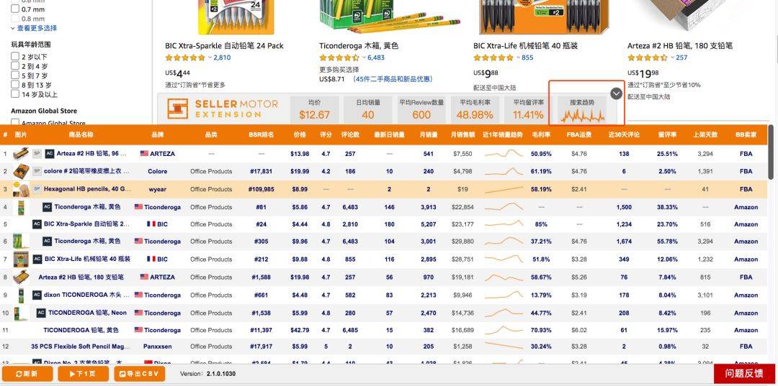Export data with 导出CSV button
Screen dimensions: 778x386
[140, 374]
